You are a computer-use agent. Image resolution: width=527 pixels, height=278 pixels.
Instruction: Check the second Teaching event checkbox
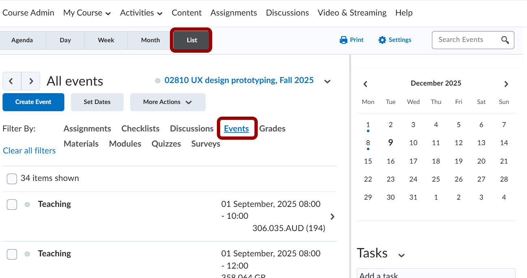[12, 254]
